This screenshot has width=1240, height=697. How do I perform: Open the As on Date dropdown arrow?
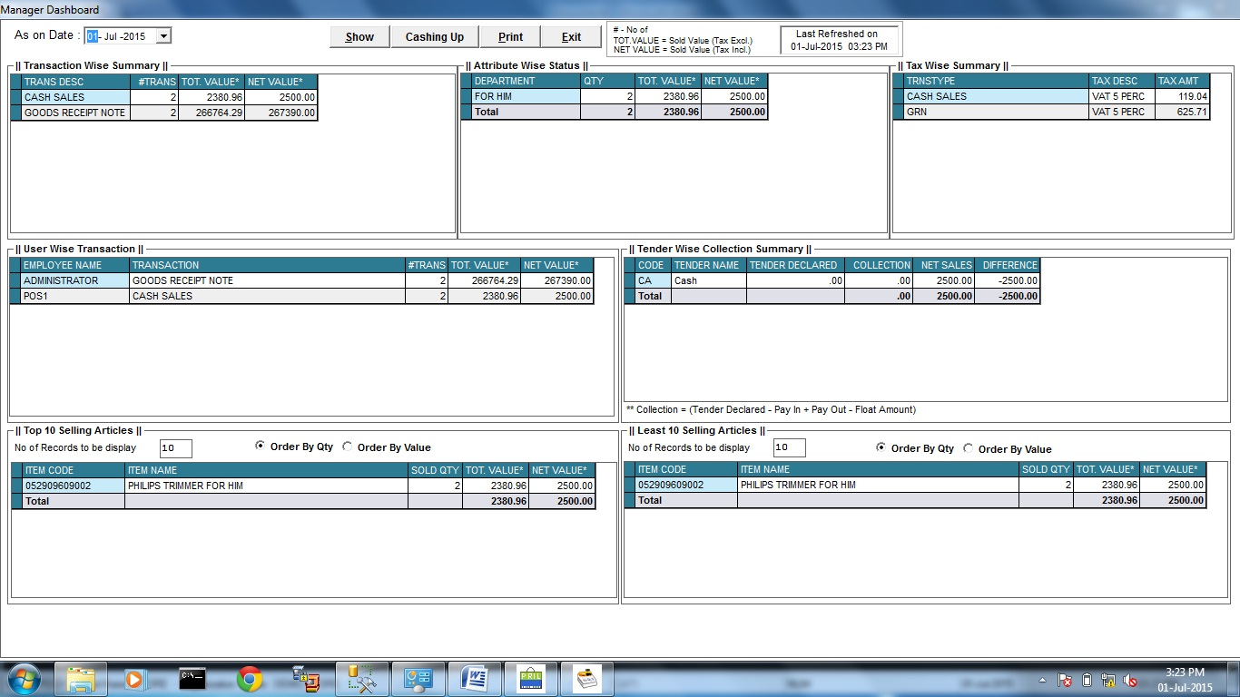click(x=163, y=36)
